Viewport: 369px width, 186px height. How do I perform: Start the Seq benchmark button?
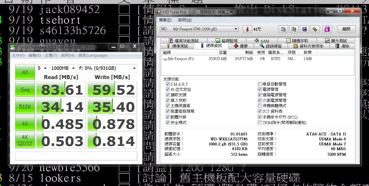25,89
